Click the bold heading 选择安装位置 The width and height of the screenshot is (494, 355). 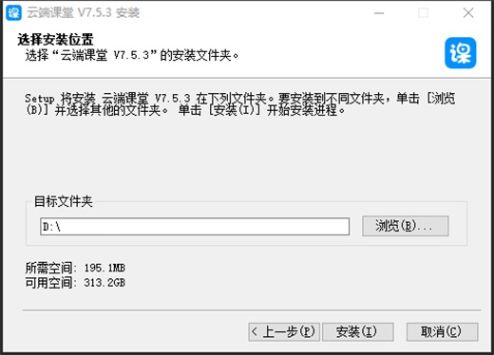click(55, 40)
